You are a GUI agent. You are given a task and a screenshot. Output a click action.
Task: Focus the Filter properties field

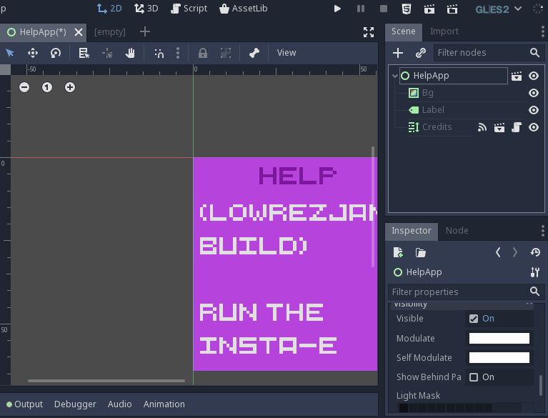coord(467,292)
